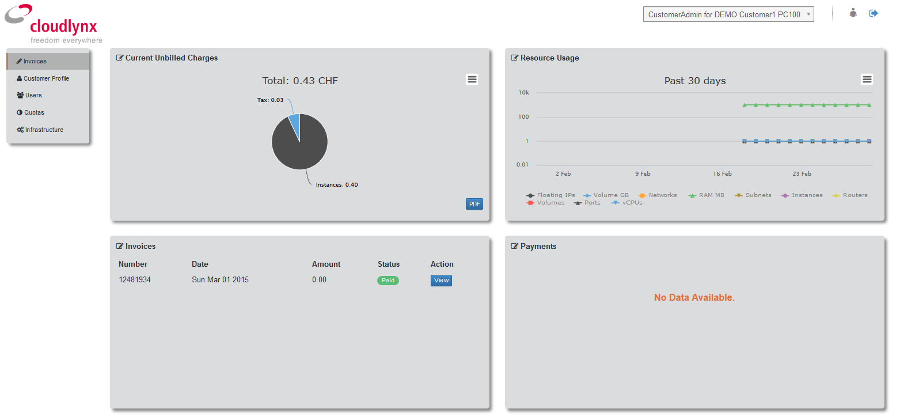View invoice 12481934
This screenshot has width=900, height=420.
(x=441, y=281)
